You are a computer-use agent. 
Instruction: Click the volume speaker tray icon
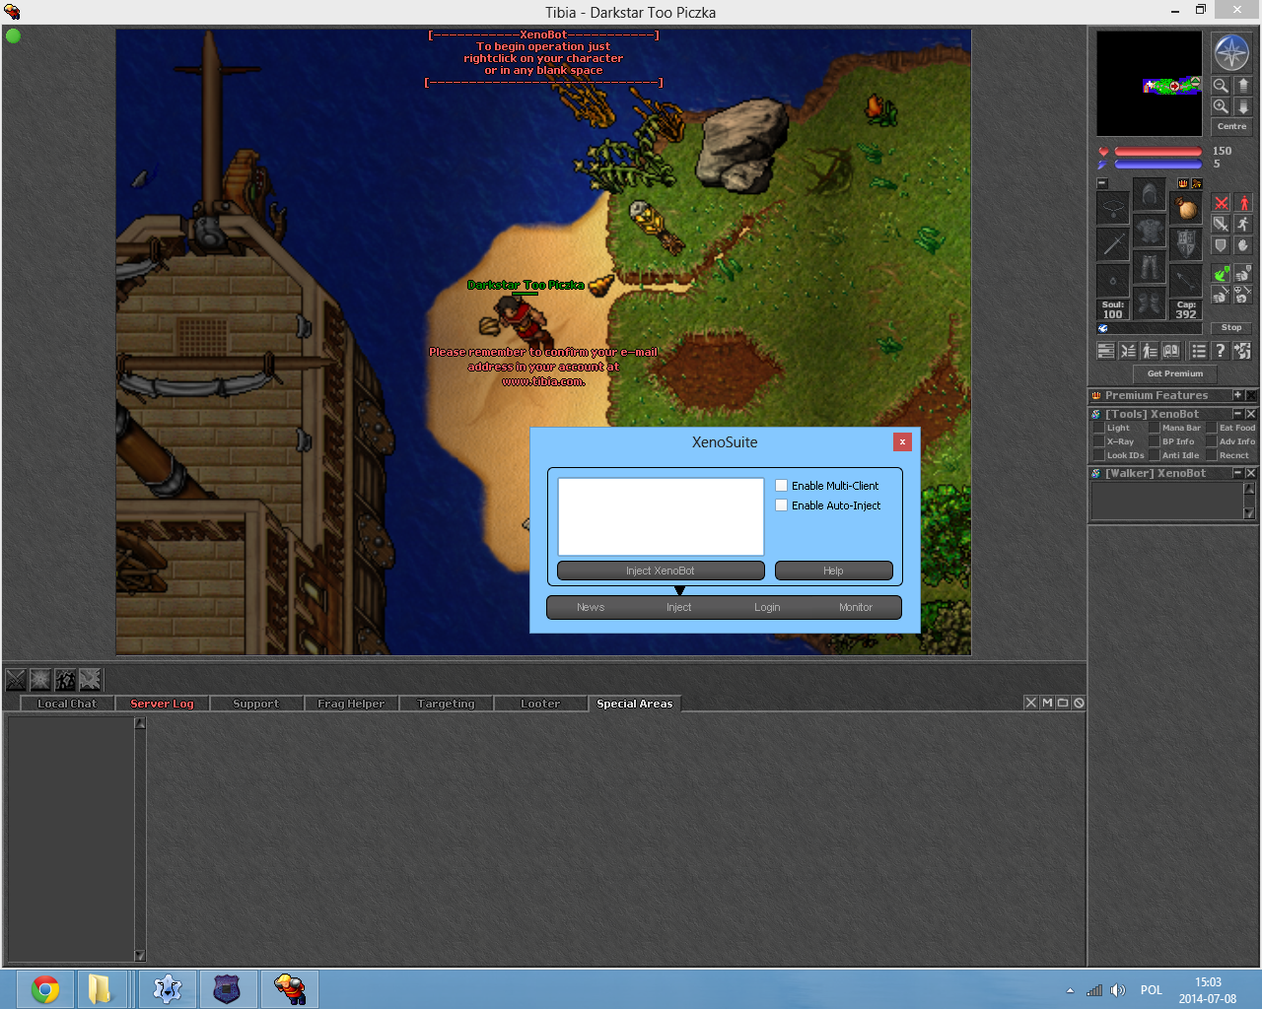(1117, 990)
